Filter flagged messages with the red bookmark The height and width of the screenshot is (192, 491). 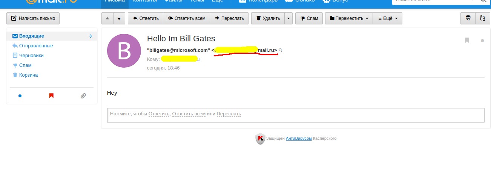(x=51, y=96)
